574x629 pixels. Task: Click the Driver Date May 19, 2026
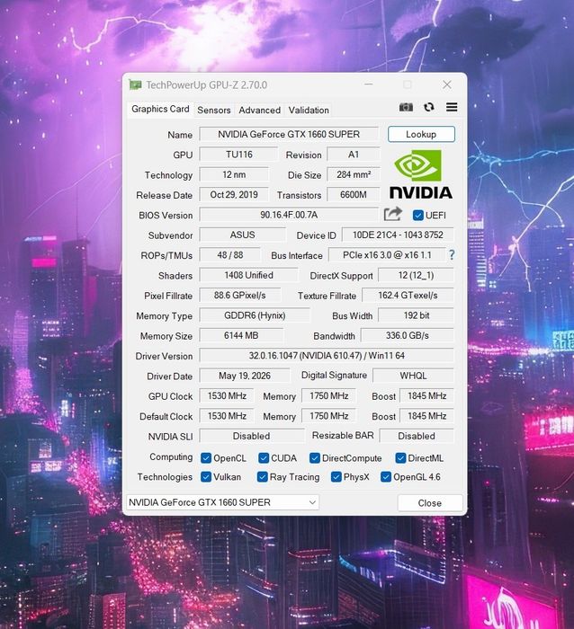coord(245,376)
